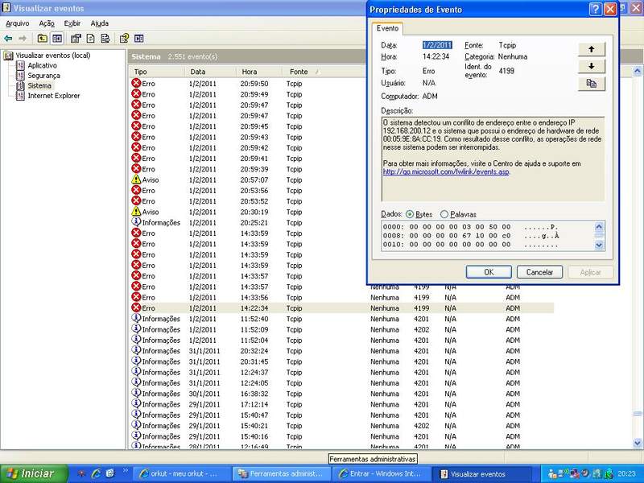Toggle the console tree pane icon
644x483 pixels.
click(57, 39)
